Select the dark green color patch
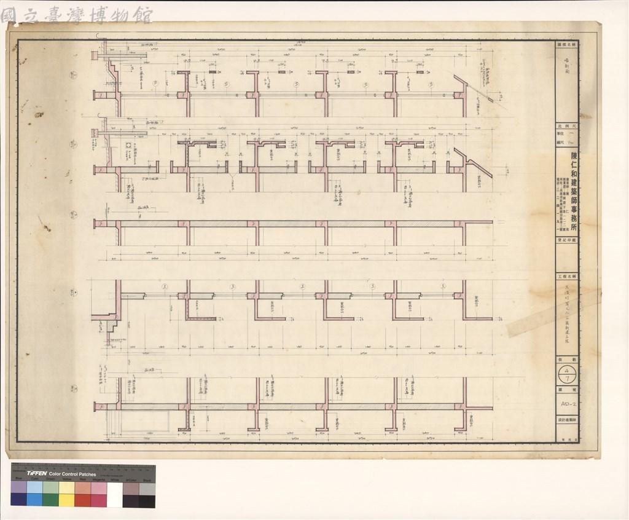This screenshot has width=629, height=520. click(x=51, y=501)
